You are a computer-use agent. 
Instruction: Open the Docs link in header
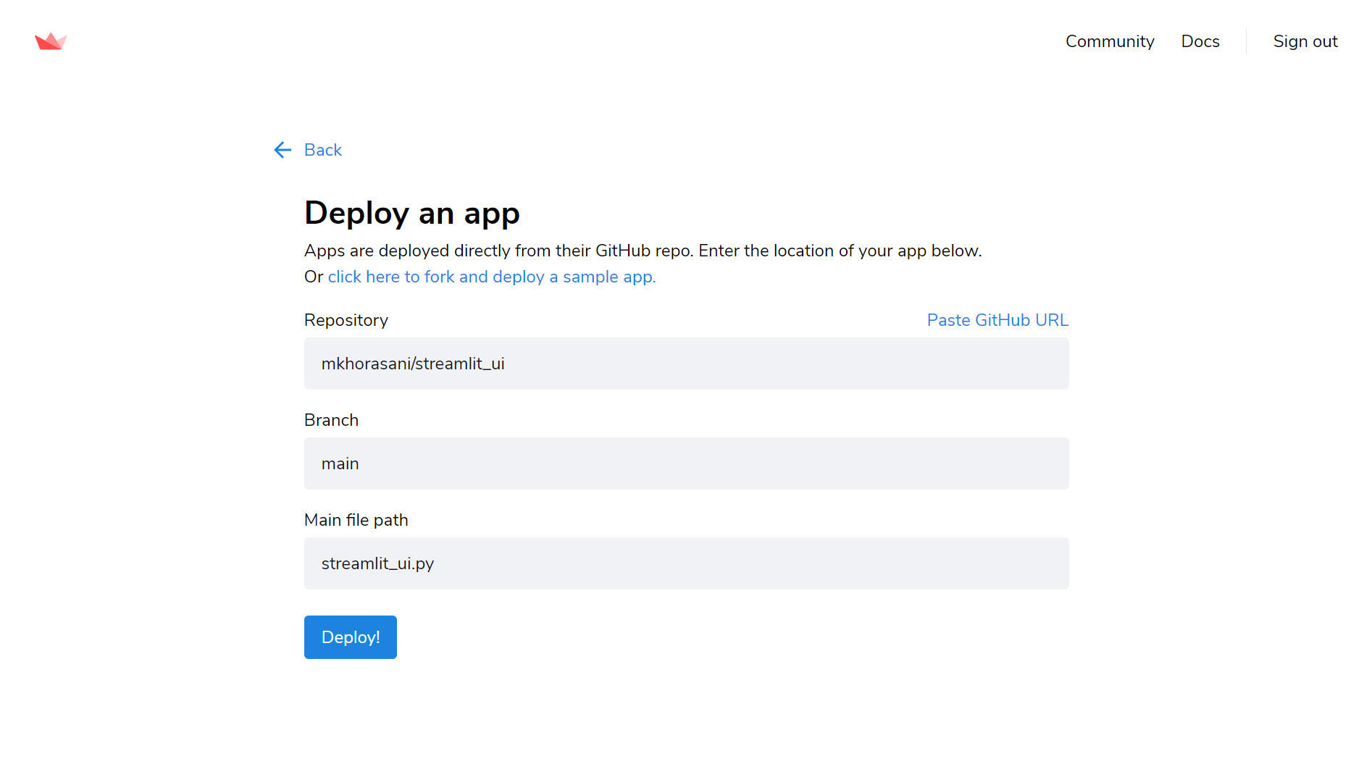tap(1200, 41)
